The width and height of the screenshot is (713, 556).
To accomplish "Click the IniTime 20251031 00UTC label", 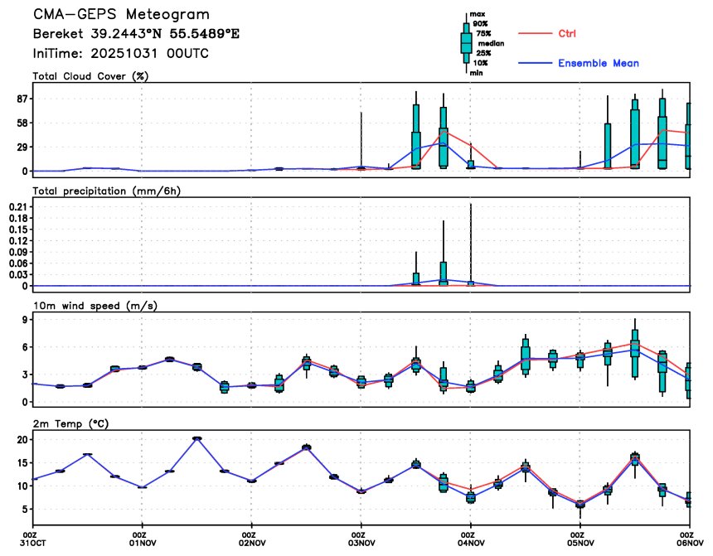I will tap(120, 53).
